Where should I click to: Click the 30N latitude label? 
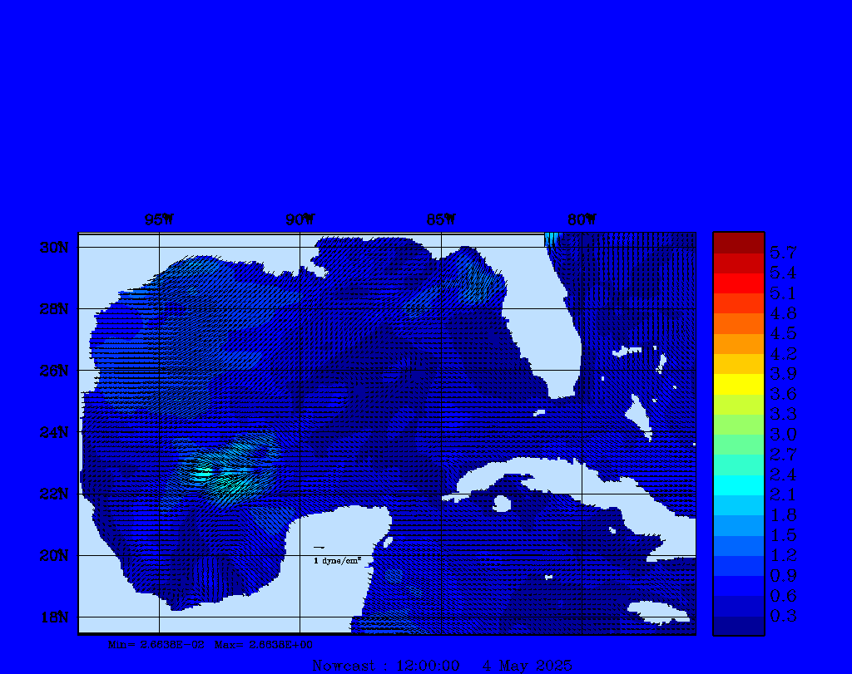pyautogui.click(x=54, y=248)
